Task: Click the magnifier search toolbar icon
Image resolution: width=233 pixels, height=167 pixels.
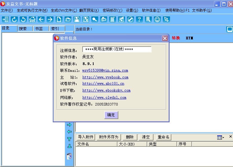Action: [94, 19]
